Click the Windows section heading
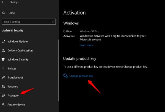 pyautogui.click(x=71, y=23)
